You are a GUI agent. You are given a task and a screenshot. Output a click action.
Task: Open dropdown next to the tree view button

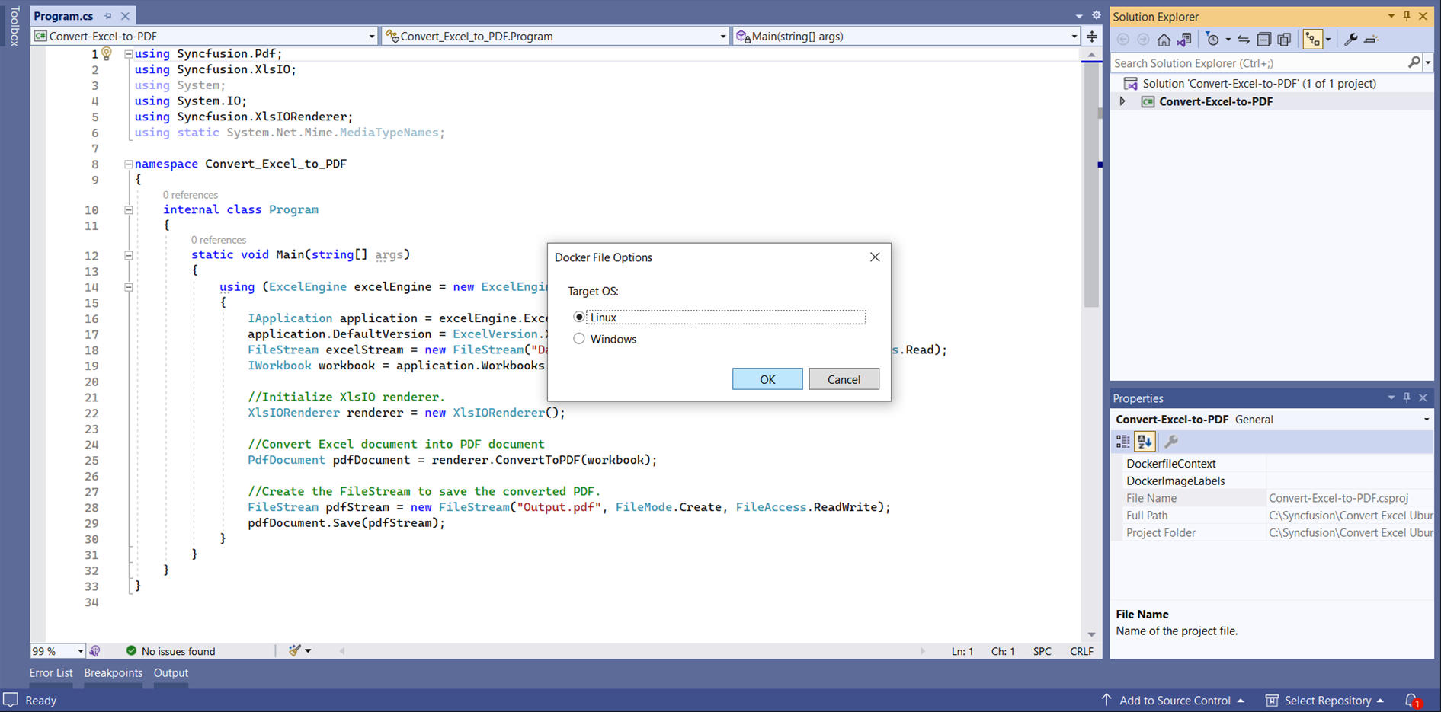[x=1328, y=40]
